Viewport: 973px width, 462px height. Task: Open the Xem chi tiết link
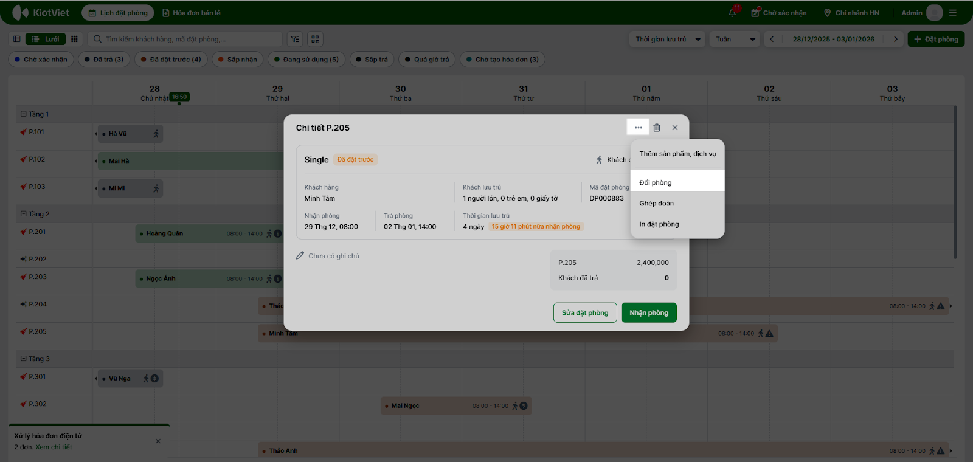tap(54, 447)
